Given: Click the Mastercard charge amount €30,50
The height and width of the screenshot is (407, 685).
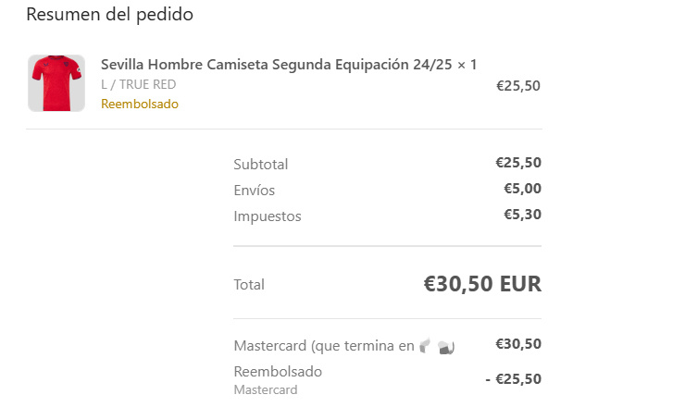Looking at the screenshot, I should pos(518,344).
